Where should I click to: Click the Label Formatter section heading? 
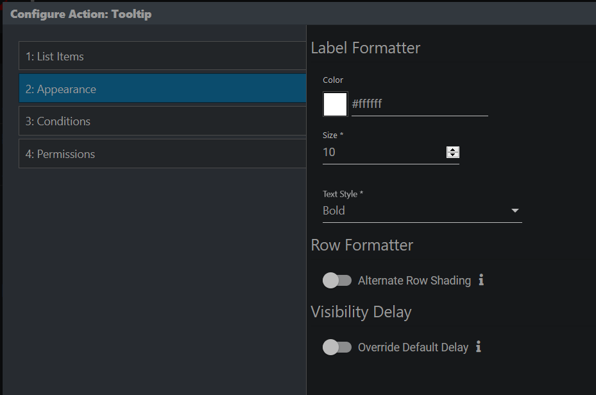[x=366, y=48]
